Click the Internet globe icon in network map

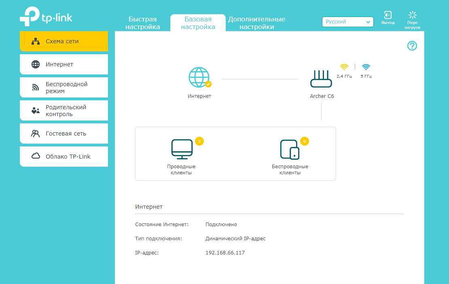click(x=199, y=78)
